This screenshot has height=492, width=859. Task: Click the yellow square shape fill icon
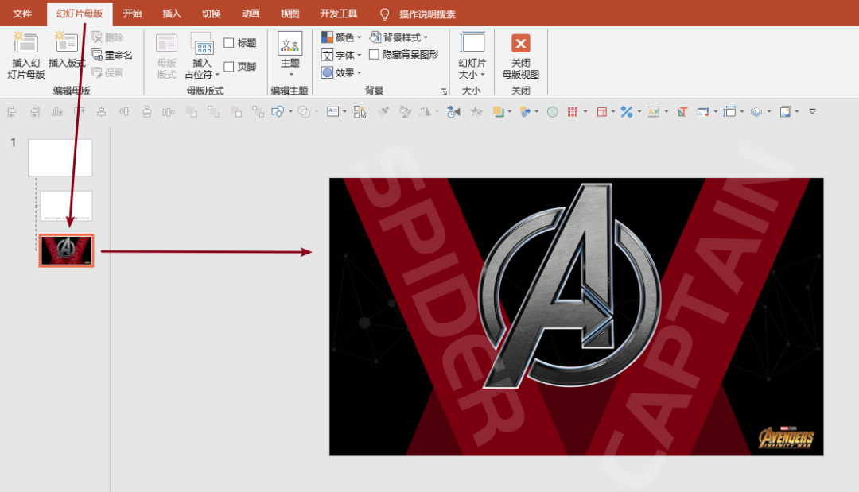[x=498, y=111]
